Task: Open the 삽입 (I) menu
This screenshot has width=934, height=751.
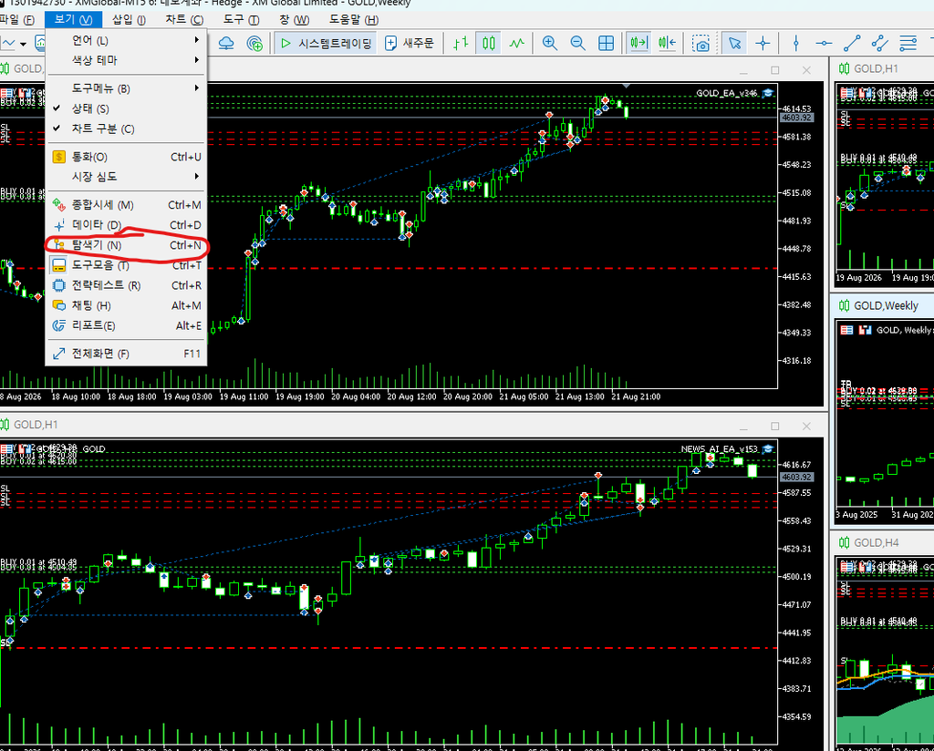Action: (130, 20)
